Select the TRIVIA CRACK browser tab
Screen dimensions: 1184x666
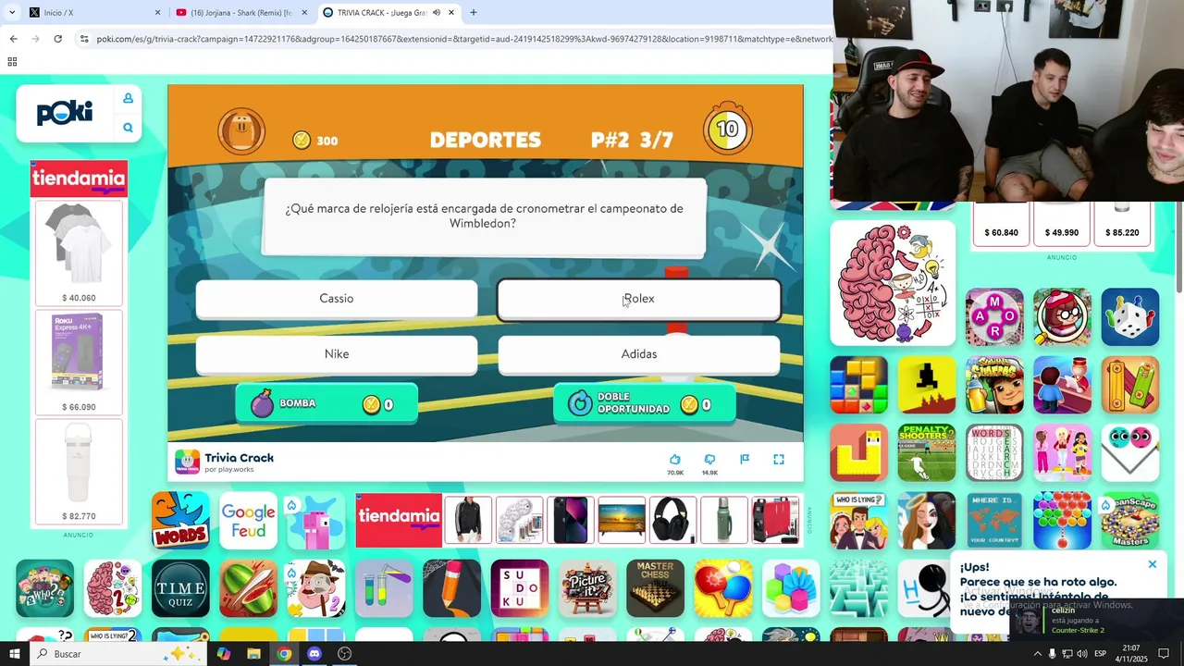388,13
